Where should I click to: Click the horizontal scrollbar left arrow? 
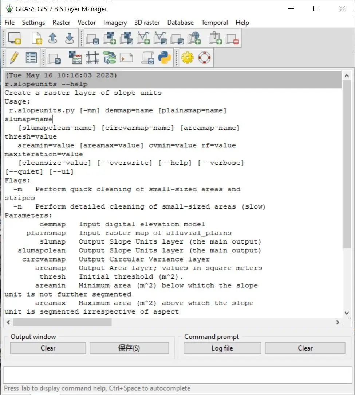[8, 322]
